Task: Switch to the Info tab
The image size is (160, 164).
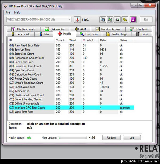Action: pos(44,34)
